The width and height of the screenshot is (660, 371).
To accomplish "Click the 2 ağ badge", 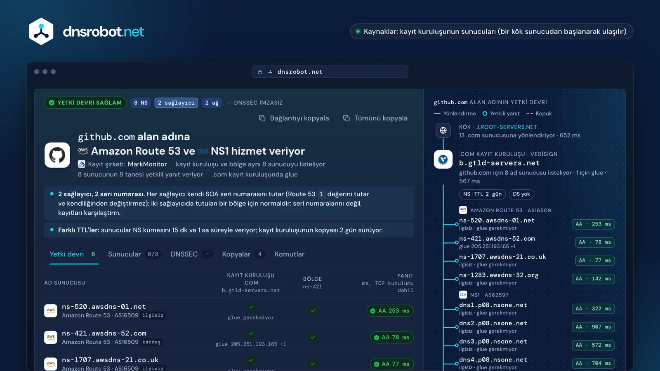I will [212, 103].
